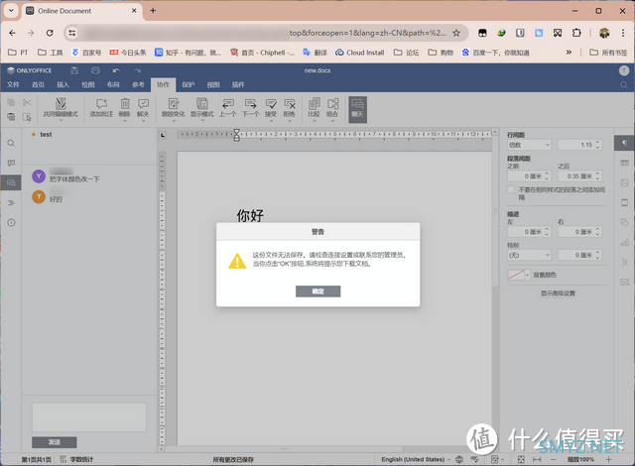Open Text Art settings icon in right sidebar

[624, 262]
